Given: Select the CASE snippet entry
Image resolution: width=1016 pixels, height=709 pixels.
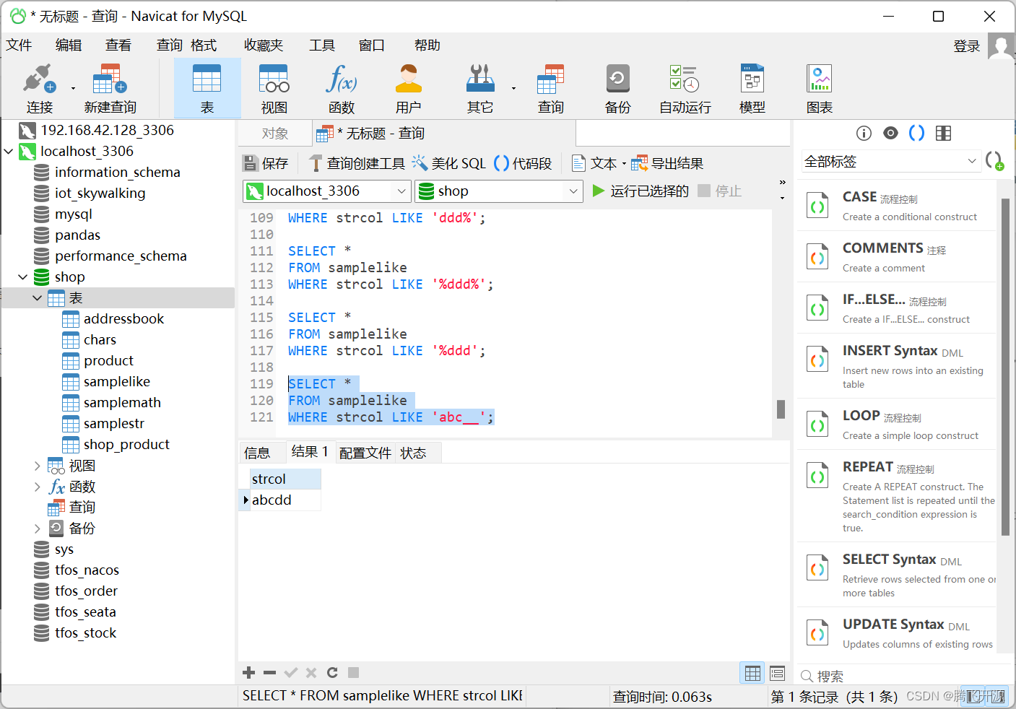Looking at the screenshot, I should pyautogui.click(x=897, y=206).
